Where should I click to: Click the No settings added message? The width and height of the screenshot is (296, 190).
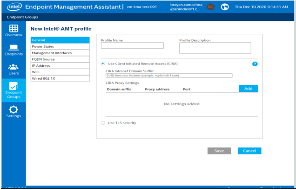pyautogui.click(x=182, y=104)
